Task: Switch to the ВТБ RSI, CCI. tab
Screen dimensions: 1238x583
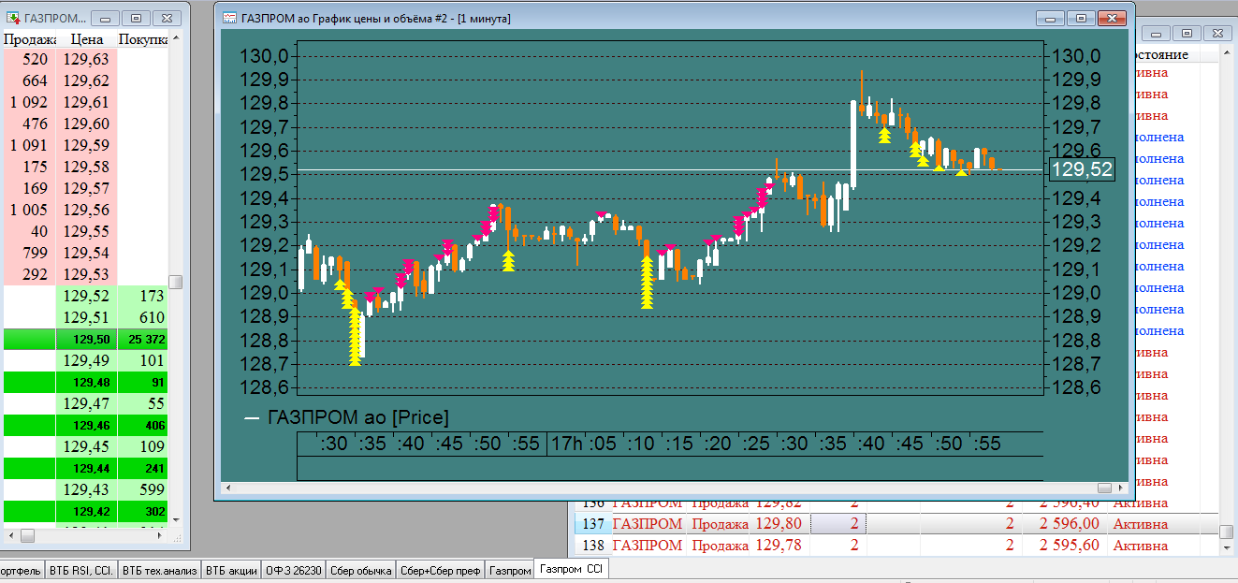Action: (x=81, y=570)
